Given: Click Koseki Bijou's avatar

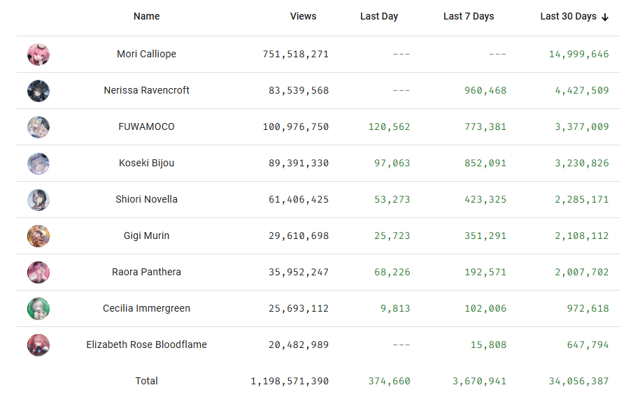Looking at the screenshot, I should (38, 163).
